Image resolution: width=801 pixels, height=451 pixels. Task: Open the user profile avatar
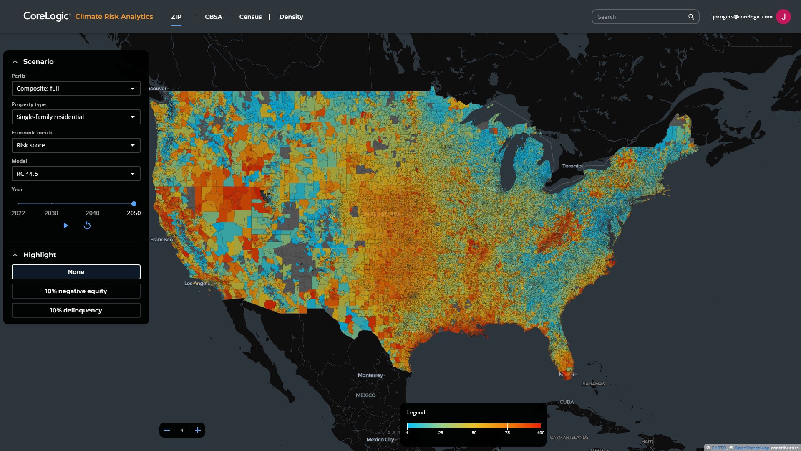pos(783,17)
